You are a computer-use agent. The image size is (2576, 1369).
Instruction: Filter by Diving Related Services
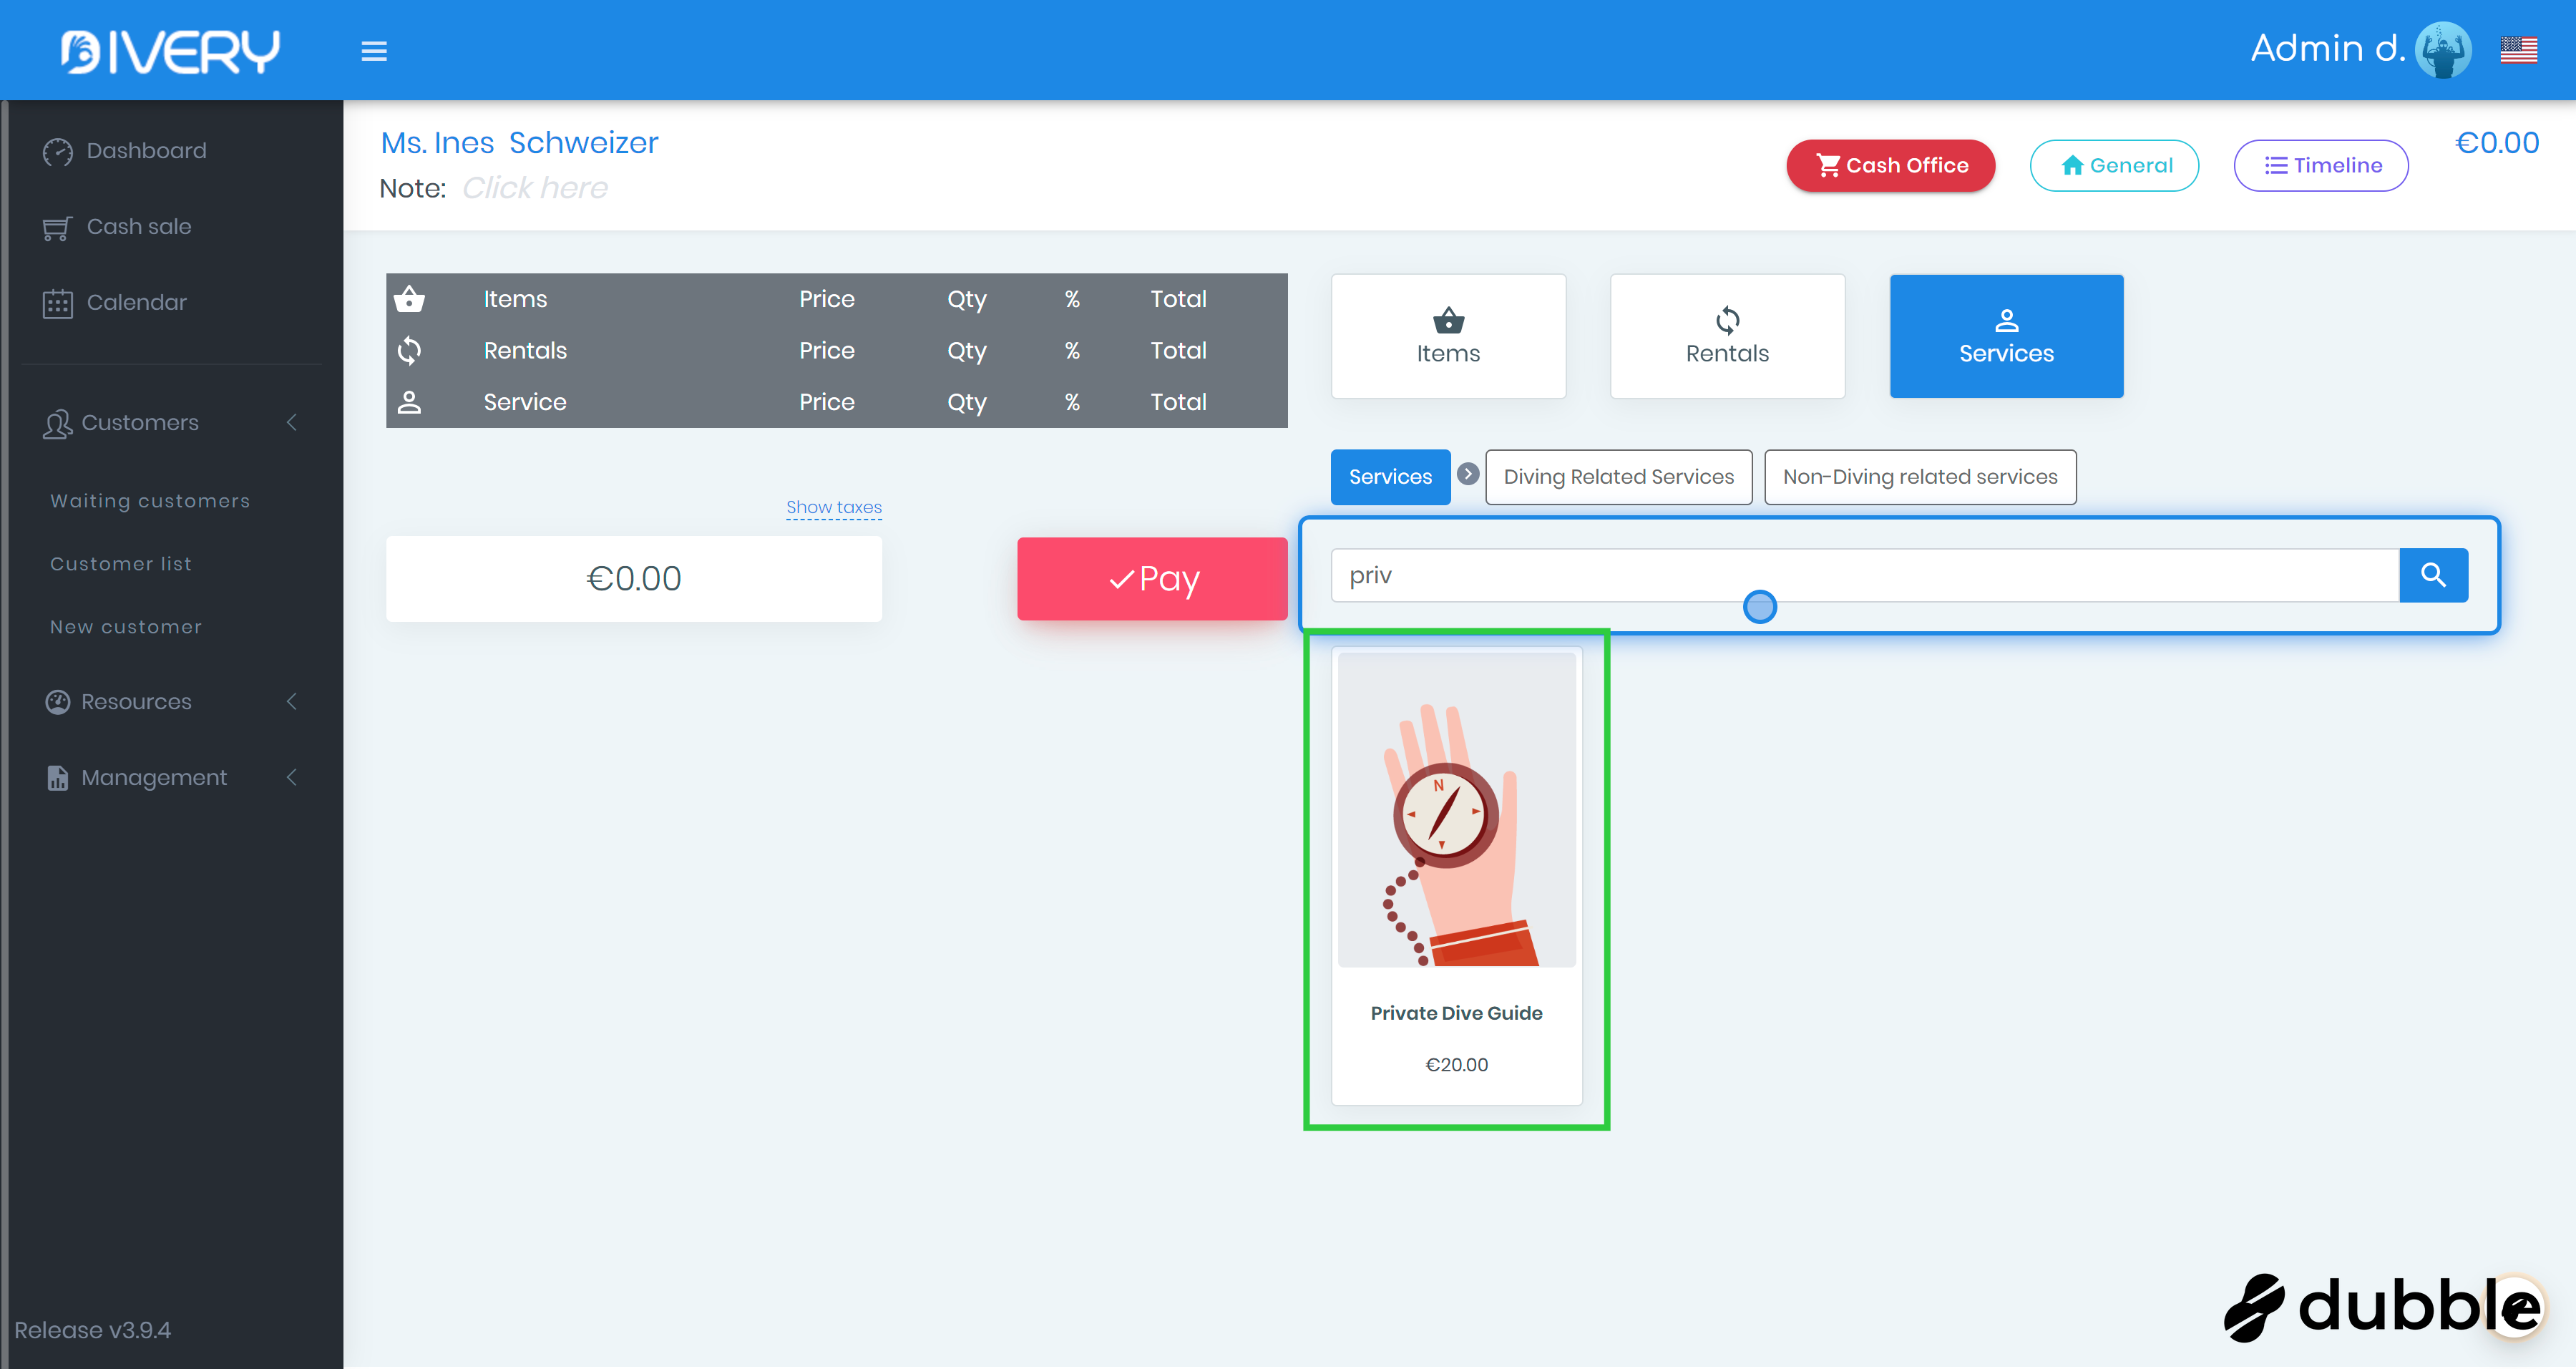(1617, 477)
